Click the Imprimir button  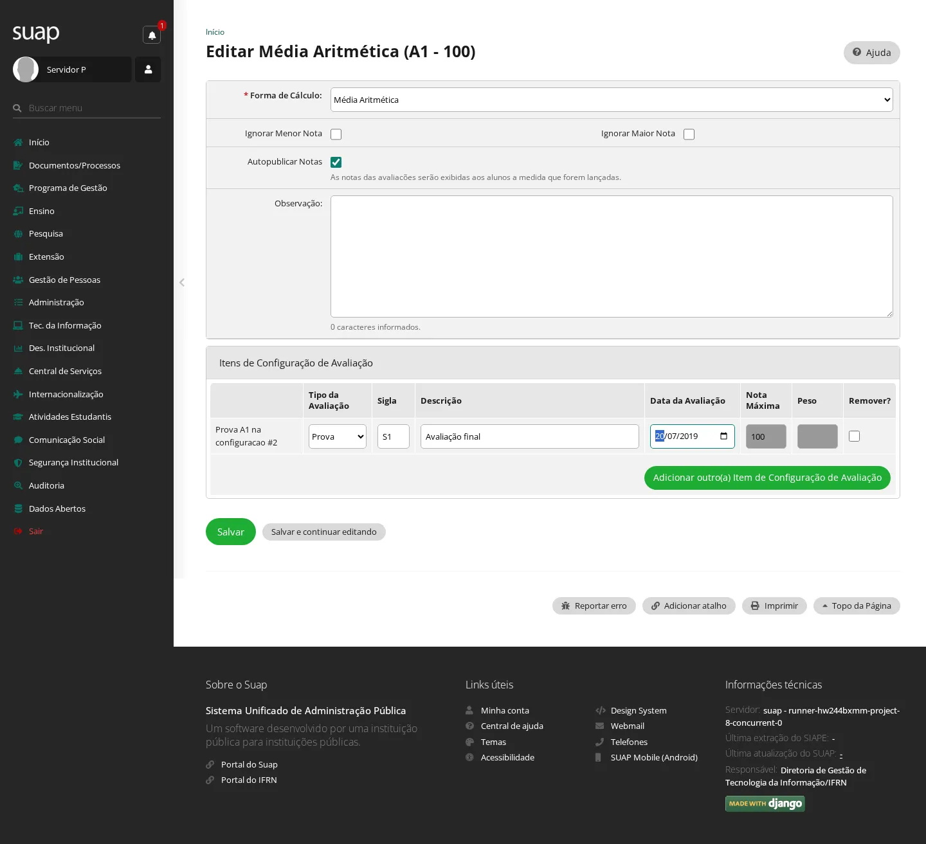[774, 606]
